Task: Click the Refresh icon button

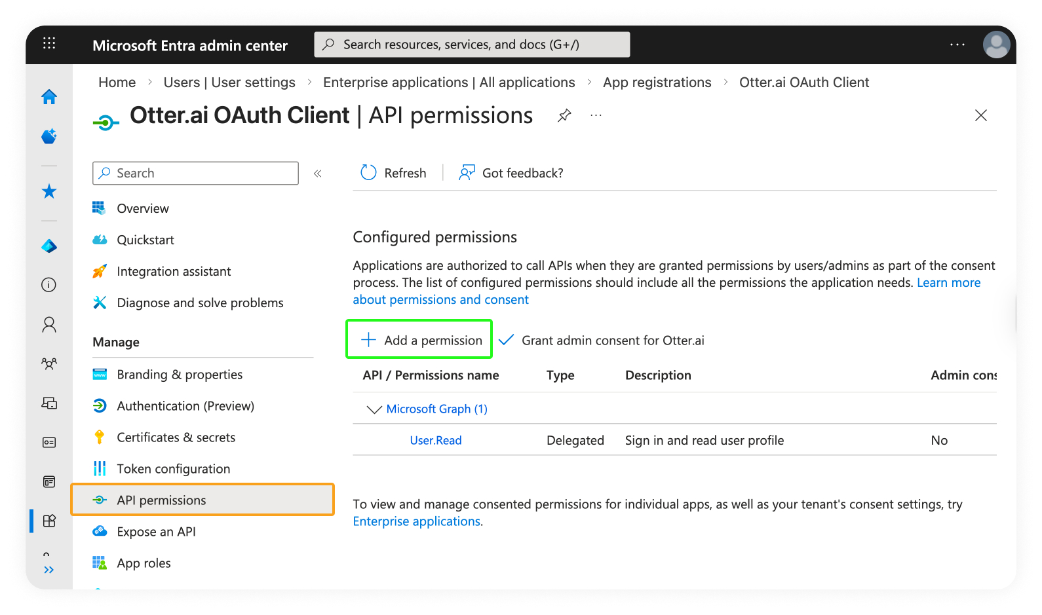Action: pos(369,173)
